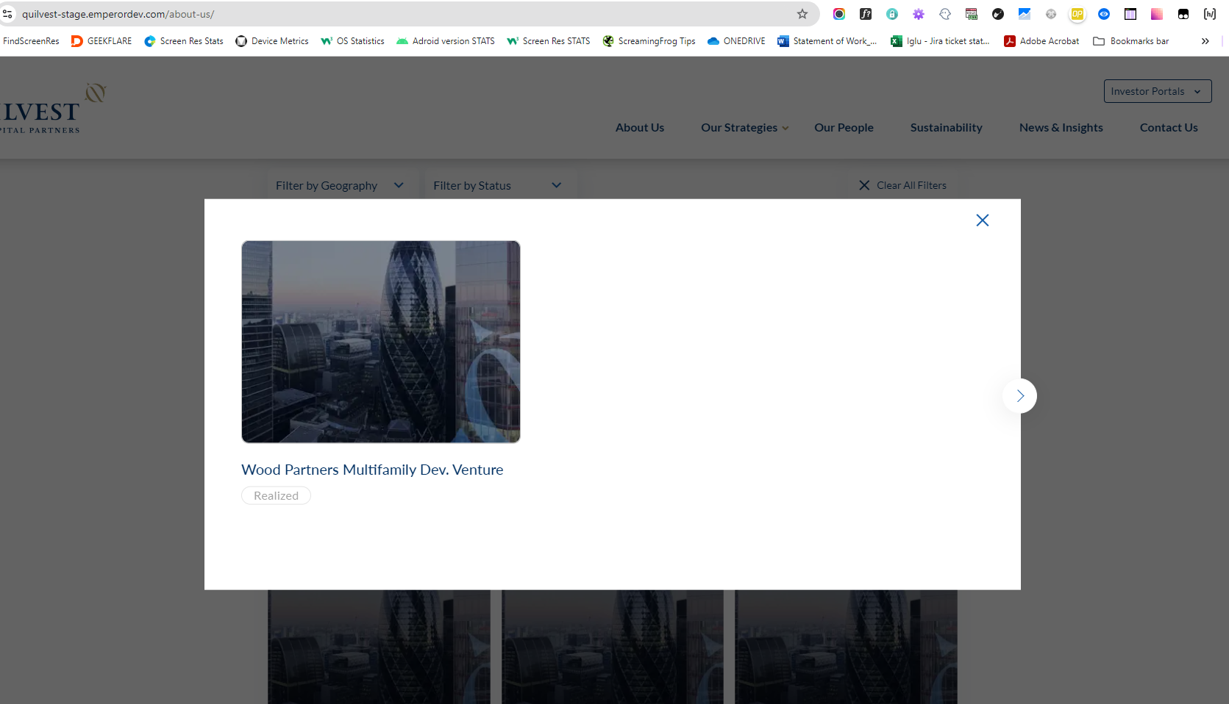Open the fonts 'f?' extension icon

[866, 14]
